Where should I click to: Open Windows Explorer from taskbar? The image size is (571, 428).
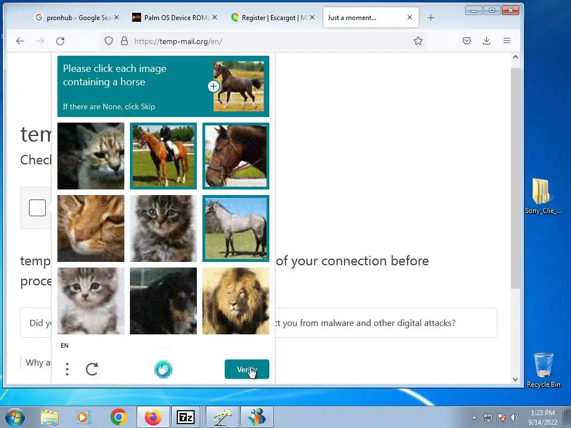(50, 417)
